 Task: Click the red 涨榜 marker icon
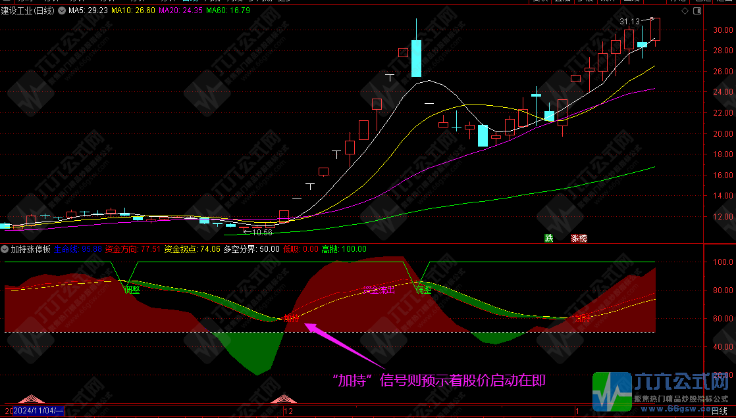point(579,238)
